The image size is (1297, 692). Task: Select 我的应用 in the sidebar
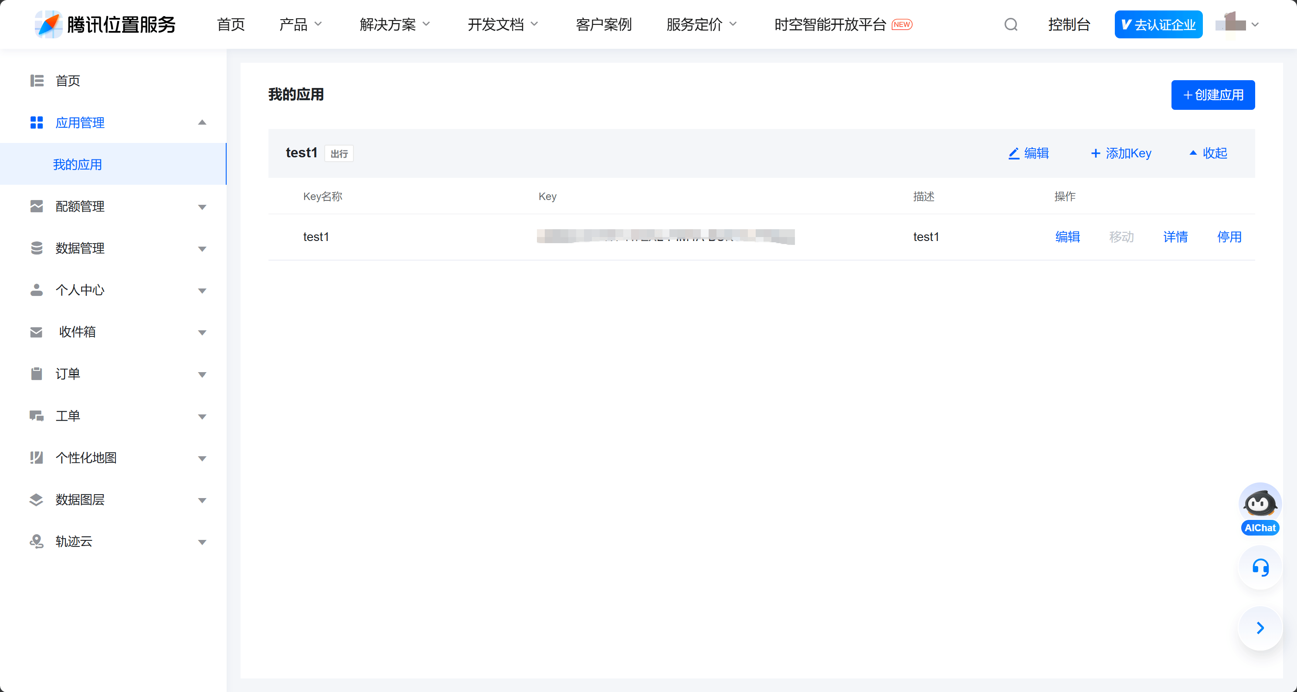point(78,165)
